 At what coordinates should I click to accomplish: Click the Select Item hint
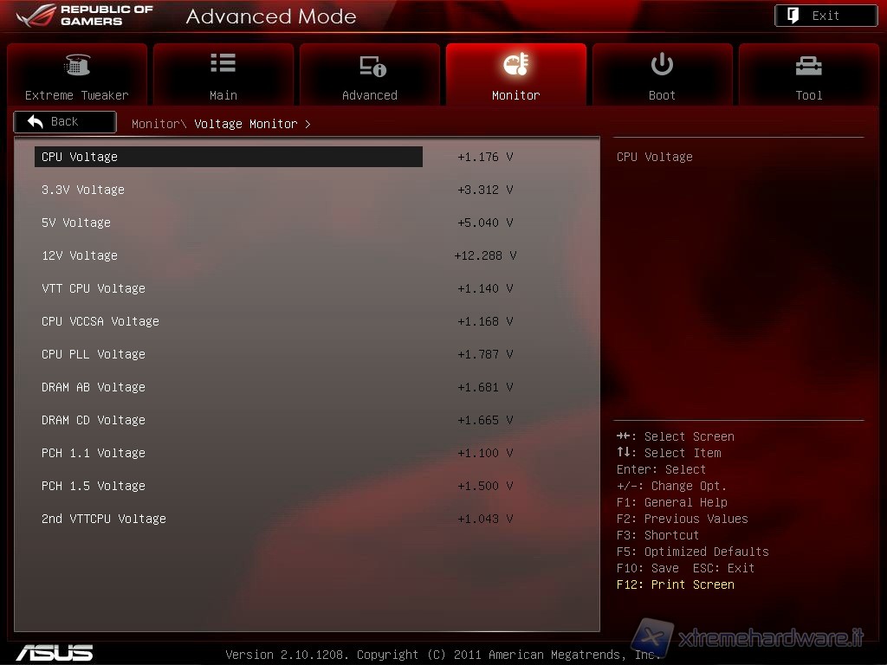tap(669, 453)
